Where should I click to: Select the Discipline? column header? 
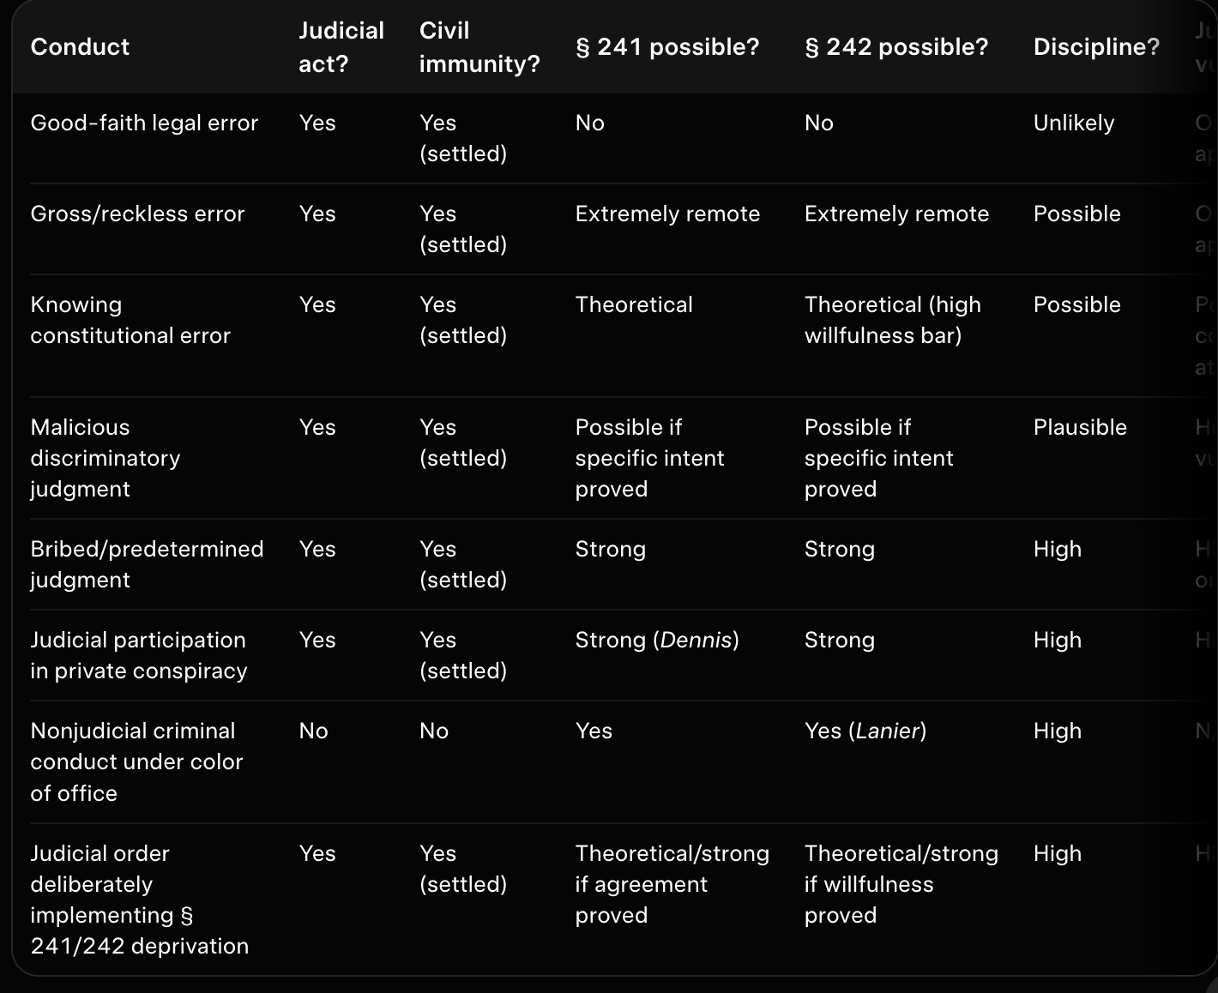1096,47
